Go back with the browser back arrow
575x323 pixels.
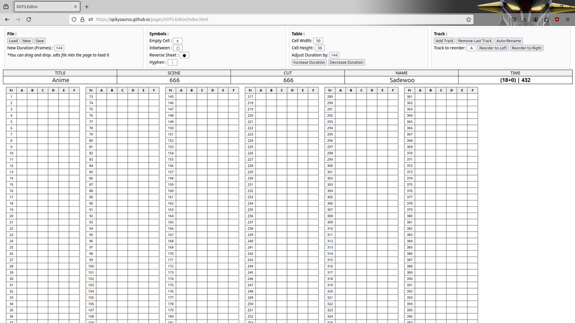point(7,20)
